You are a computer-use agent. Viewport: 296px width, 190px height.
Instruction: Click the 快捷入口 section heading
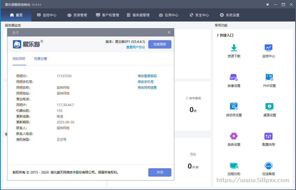click(227, 35)
